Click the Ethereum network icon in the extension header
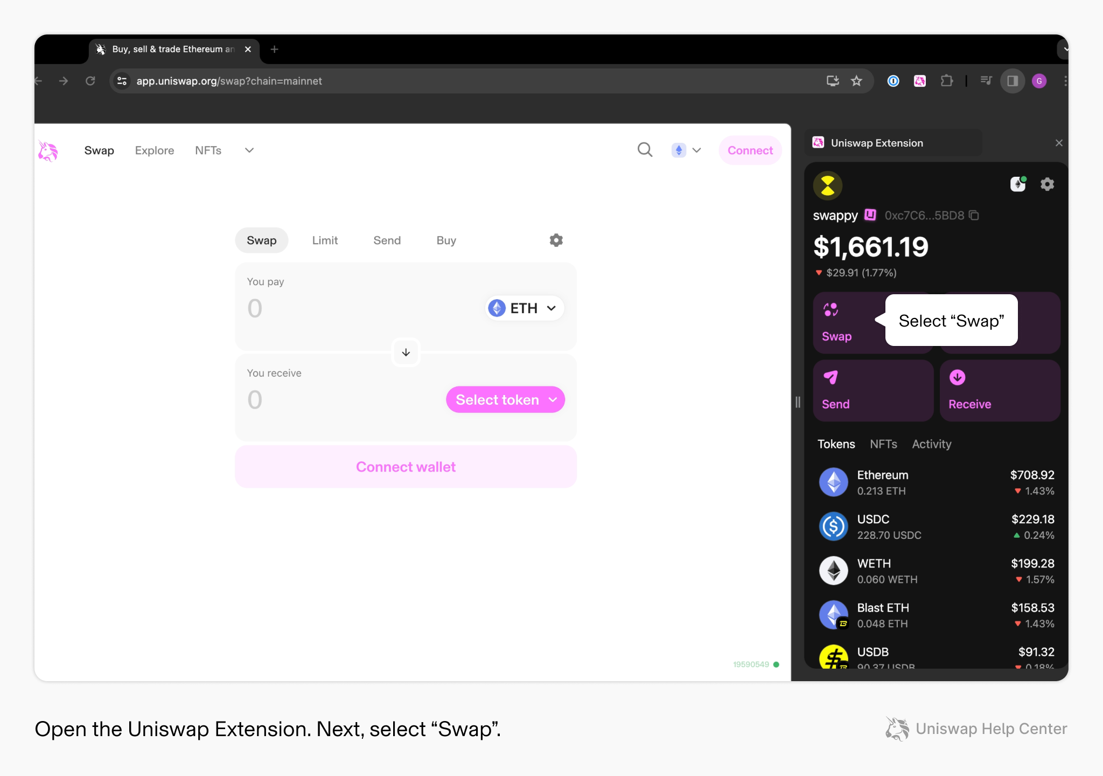 click(1018, 184)
